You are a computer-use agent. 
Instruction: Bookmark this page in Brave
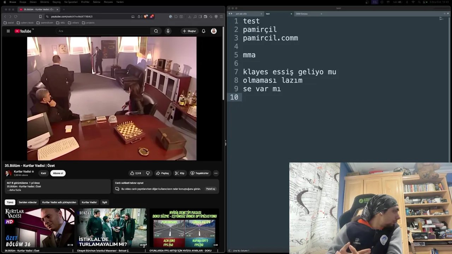click(x=40, y=17)
